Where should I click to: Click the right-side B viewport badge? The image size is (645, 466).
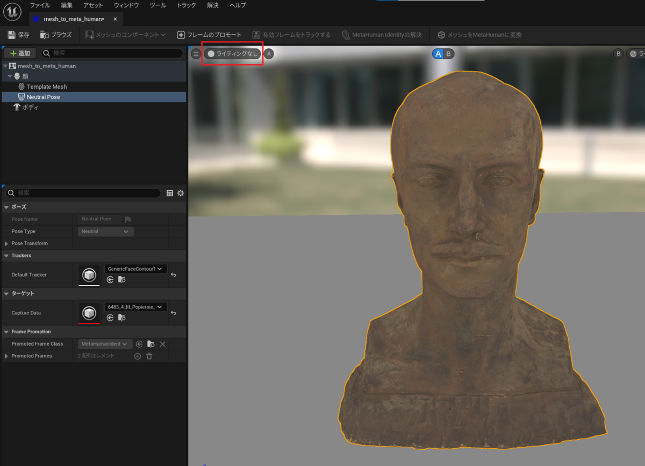tap(618, 54)
